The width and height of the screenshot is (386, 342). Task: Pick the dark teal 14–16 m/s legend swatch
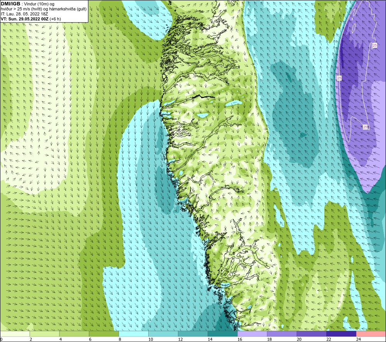coord(223,334)
